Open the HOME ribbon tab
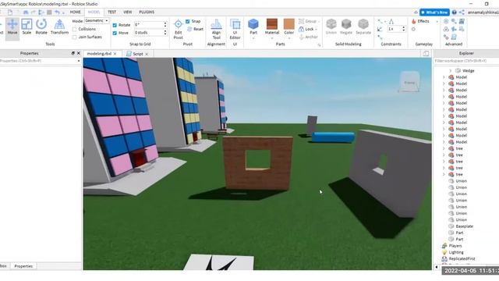The width and height of the screenshot is (499, 281). pos(75,12)
